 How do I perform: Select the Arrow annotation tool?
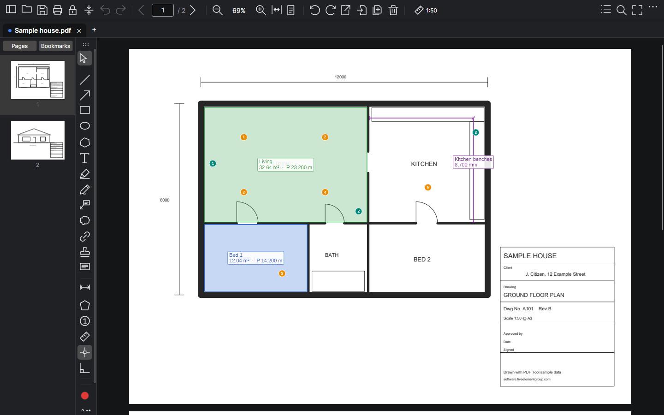(x=85, y=95)
